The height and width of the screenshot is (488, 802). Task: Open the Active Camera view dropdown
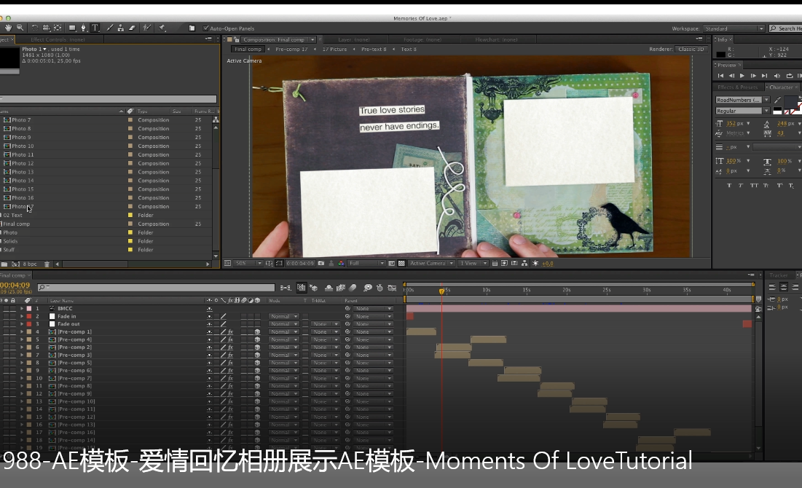coord(432,264)
